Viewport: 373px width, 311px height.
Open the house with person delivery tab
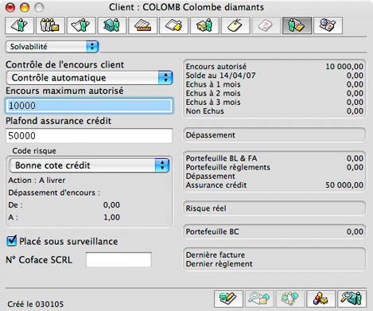coord(204,25)
